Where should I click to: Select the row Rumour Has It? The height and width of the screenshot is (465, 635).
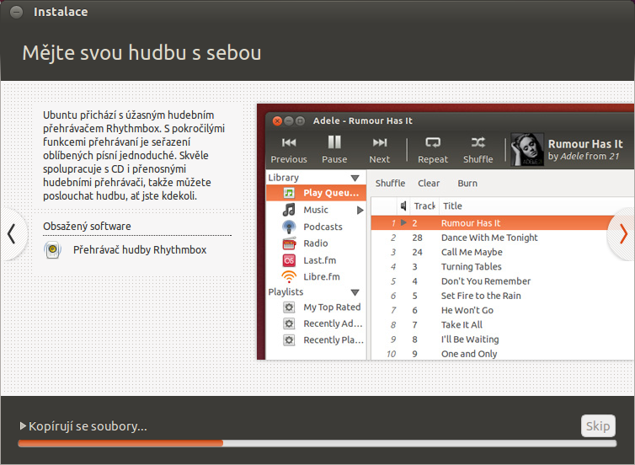(x=502, y=222)
